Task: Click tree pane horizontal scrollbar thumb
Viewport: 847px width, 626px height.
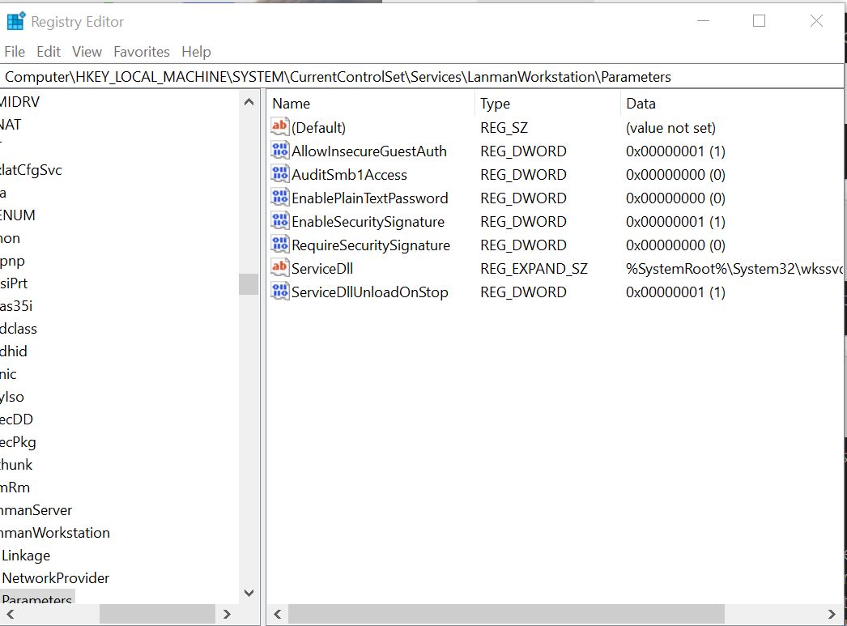Action: (157, 614)
